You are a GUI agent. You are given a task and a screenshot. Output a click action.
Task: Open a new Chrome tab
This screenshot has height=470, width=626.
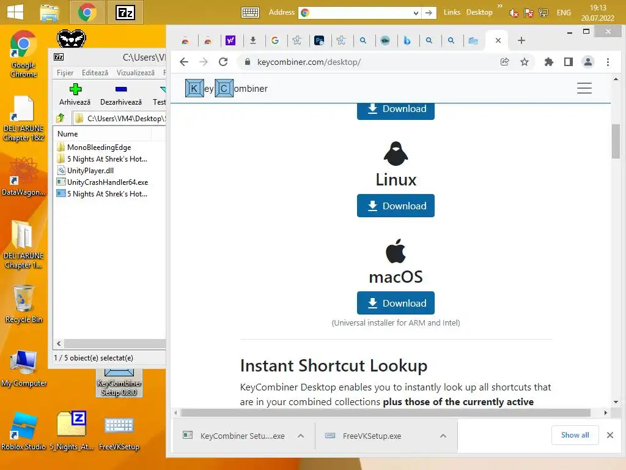click(x=521, y=40)
